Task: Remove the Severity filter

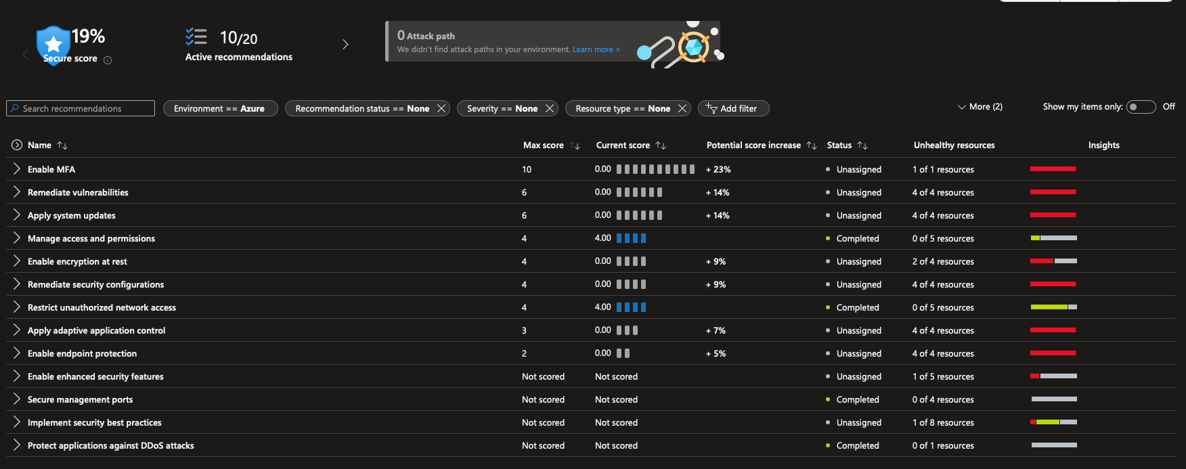Action: (550, 108)
